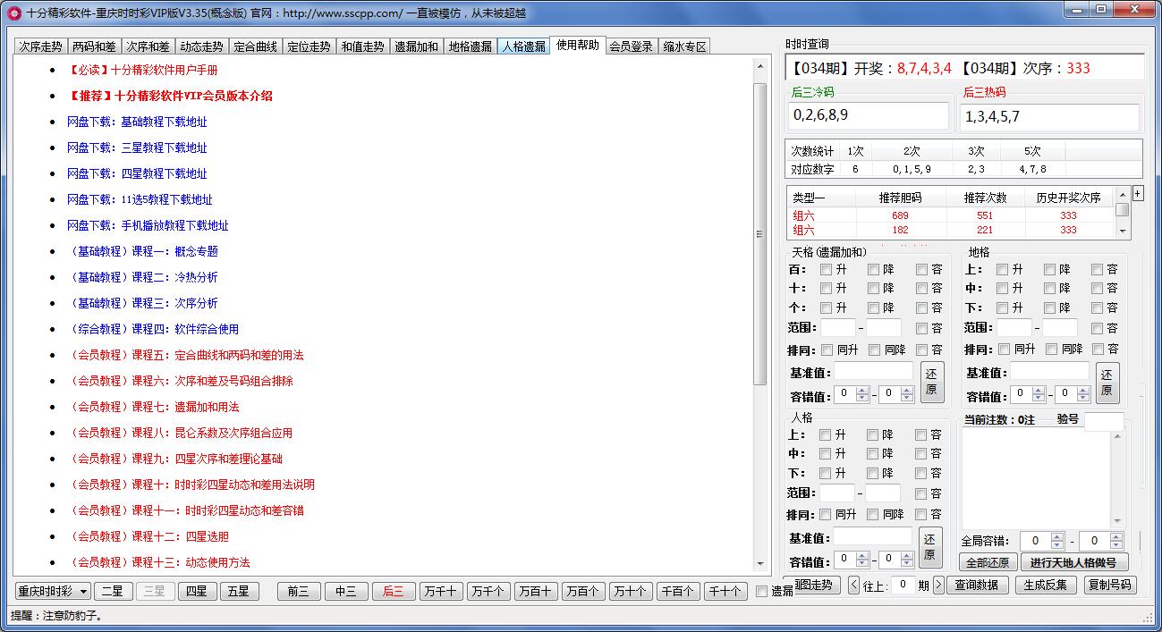Click the small + icon above the table scrollbar
Screen dimensions: 1162x632
pyautogui.click(x=1137, y=192)
